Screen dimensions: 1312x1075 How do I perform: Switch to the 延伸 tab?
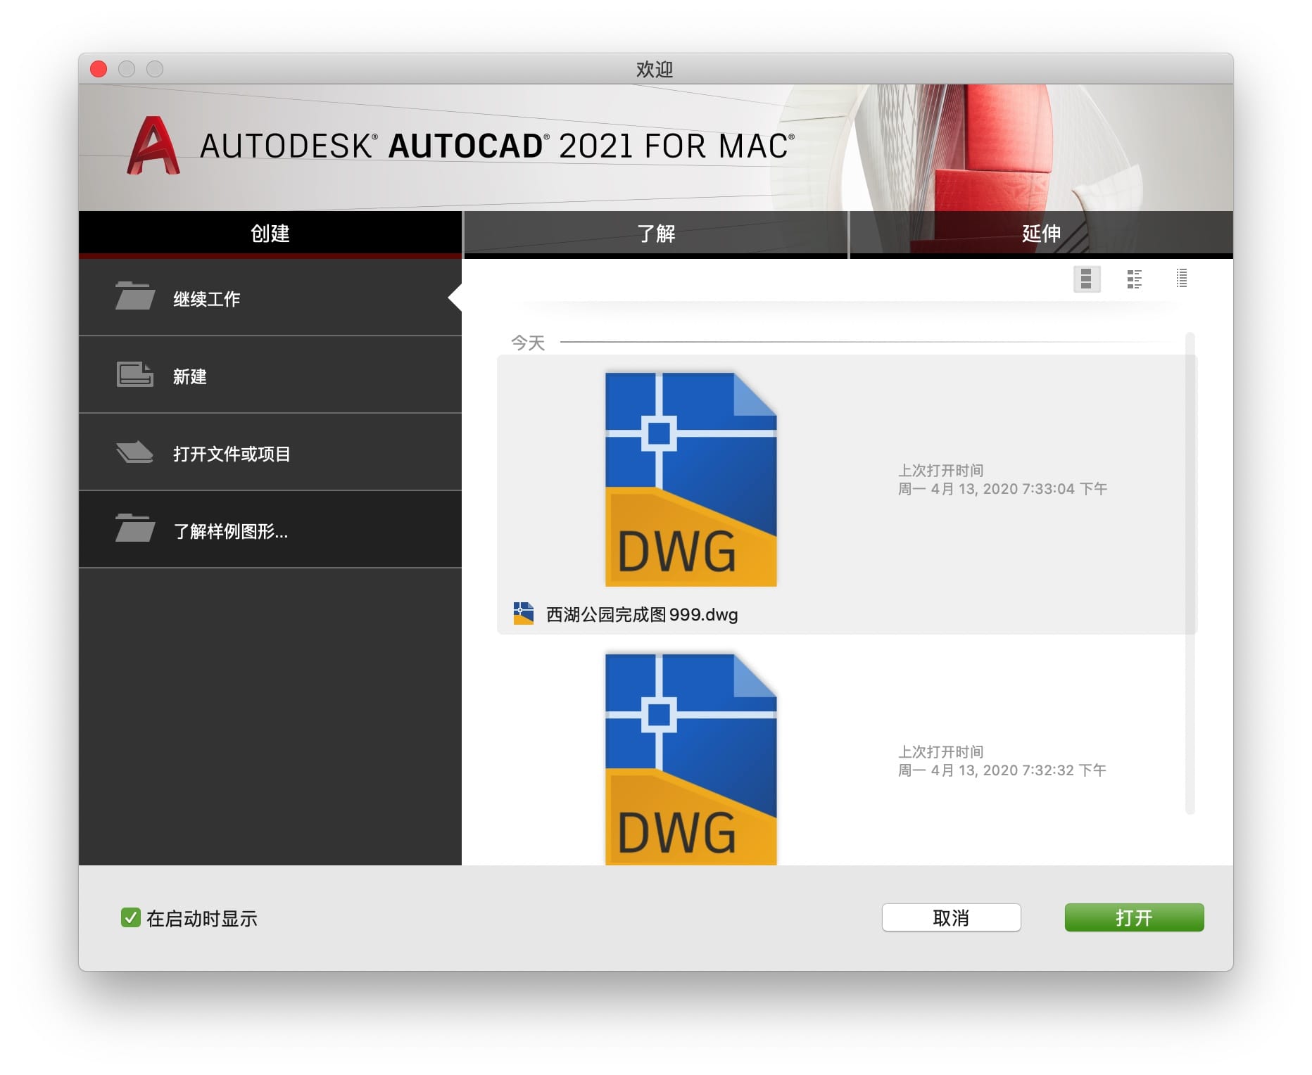point(1041,234)
